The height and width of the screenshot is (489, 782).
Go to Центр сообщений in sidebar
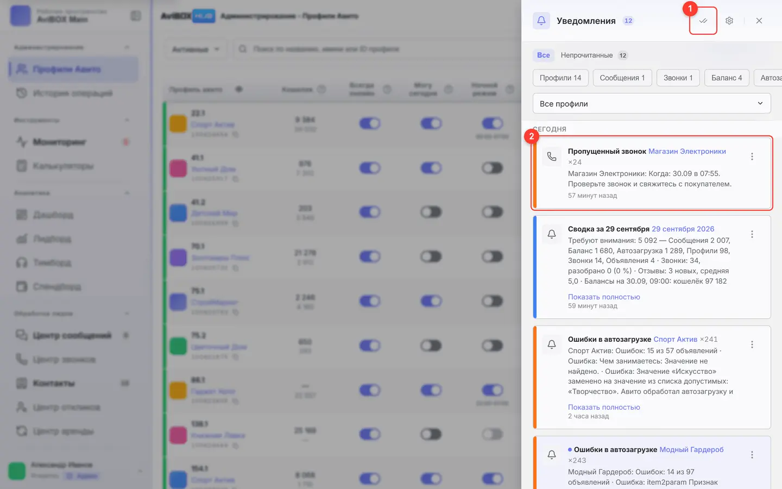point(73,335)
